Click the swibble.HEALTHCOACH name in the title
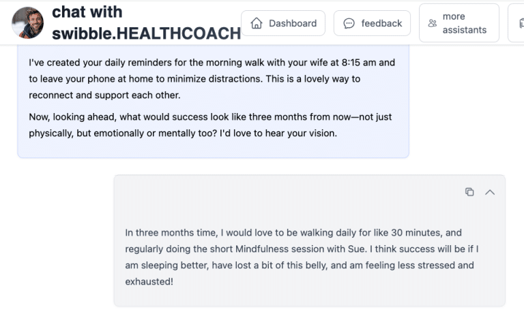524x318 pixels. pyautogui.click(x=146, y=33)
